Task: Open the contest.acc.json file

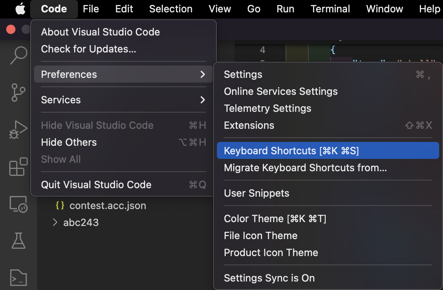Action: coord(107,206)
